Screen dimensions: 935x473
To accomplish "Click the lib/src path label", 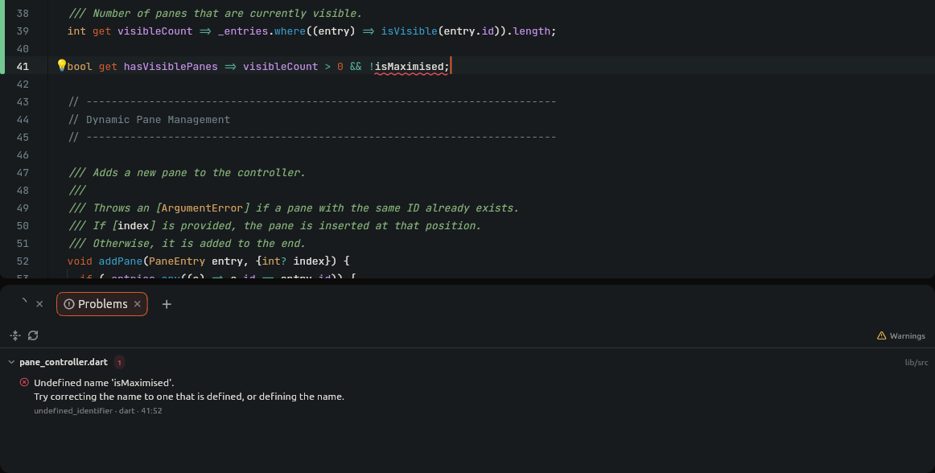I will (916, 362).
